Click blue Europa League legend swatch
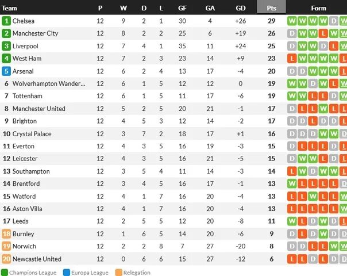 (x=67, y=273)
